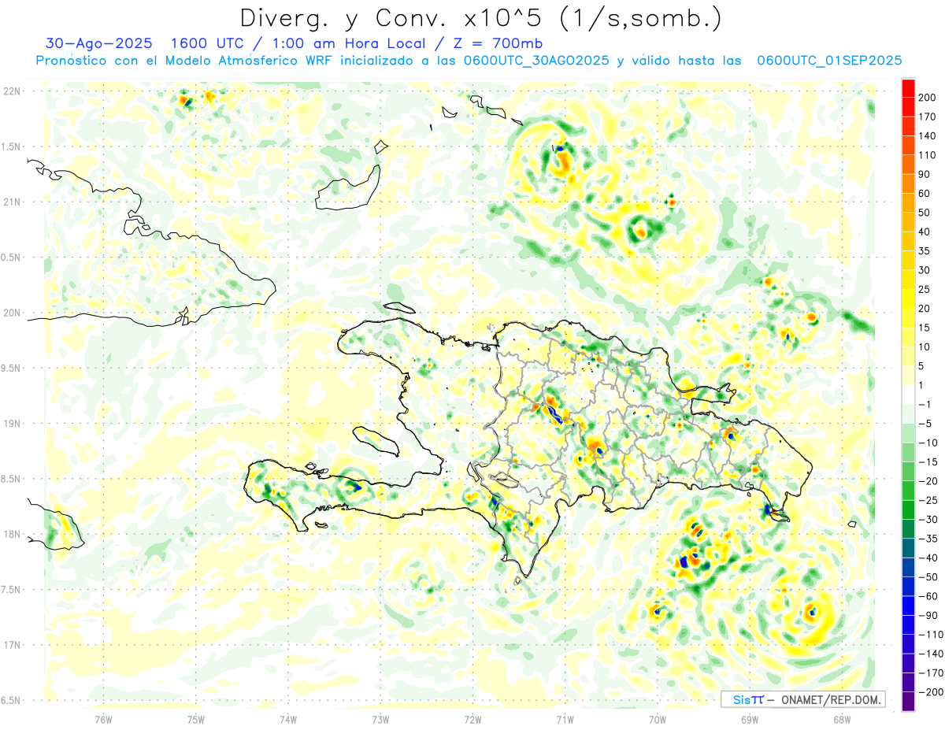Click the 'ONAMET/REP.DOM.' credit label

pyautogui.click(x=831, y=699)
